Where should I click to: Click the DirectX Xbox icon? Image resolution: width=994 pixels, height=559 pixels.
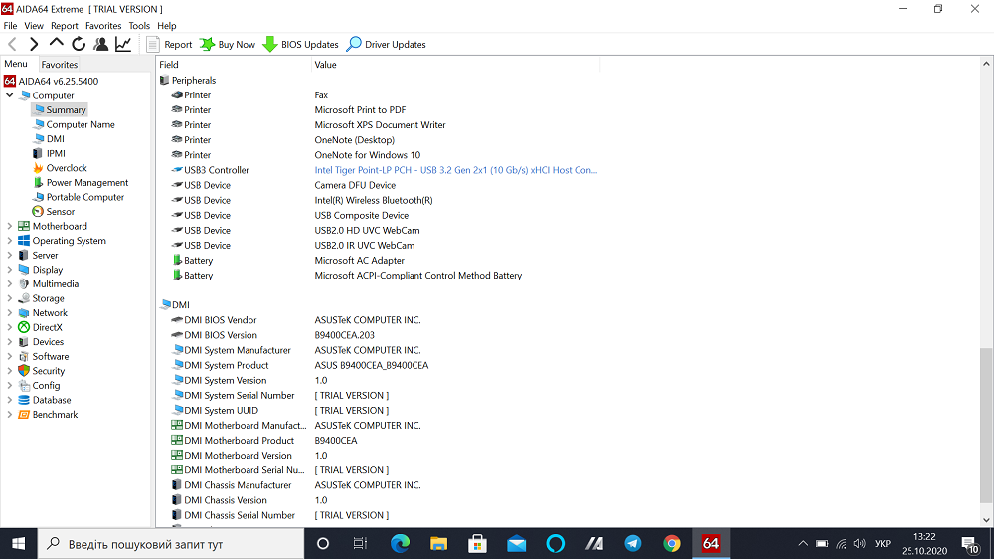[24, 327]
